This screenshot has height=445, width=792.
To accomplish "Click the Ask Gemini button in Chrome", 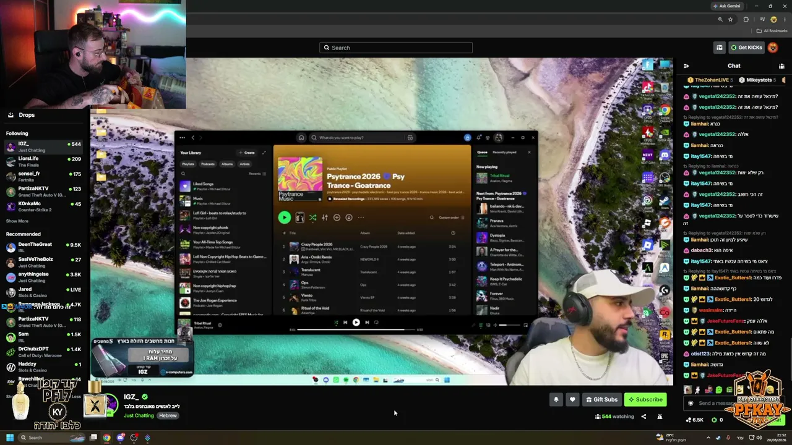I will click(726, 6).
